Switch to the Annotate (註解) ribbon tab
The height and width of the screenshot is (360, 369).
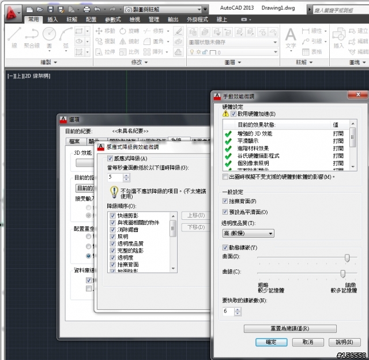tap(71, 20)
